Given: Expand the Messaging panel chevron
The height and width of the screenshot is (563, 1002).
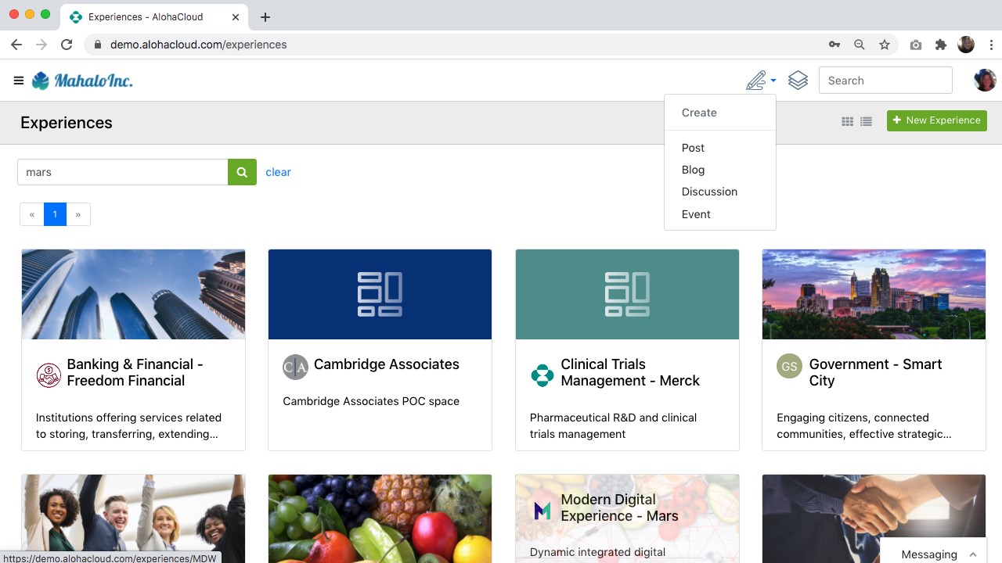Looking at the screenshot, I should coord(973,554).
